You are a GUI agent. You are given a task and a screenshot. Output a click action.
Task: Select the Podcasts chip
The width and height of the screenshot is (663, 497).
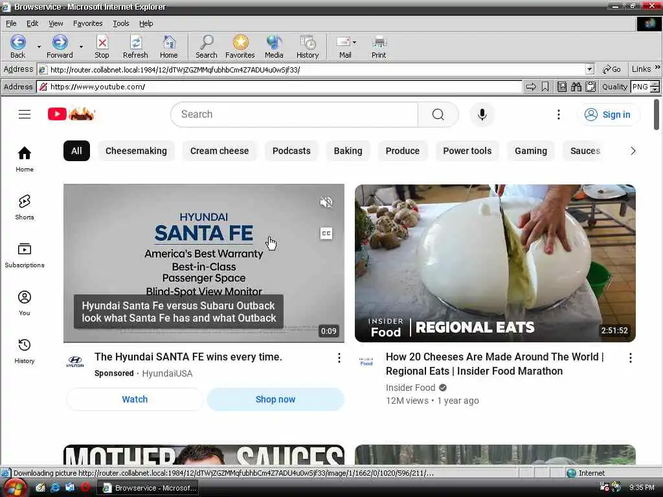(291, 151)
